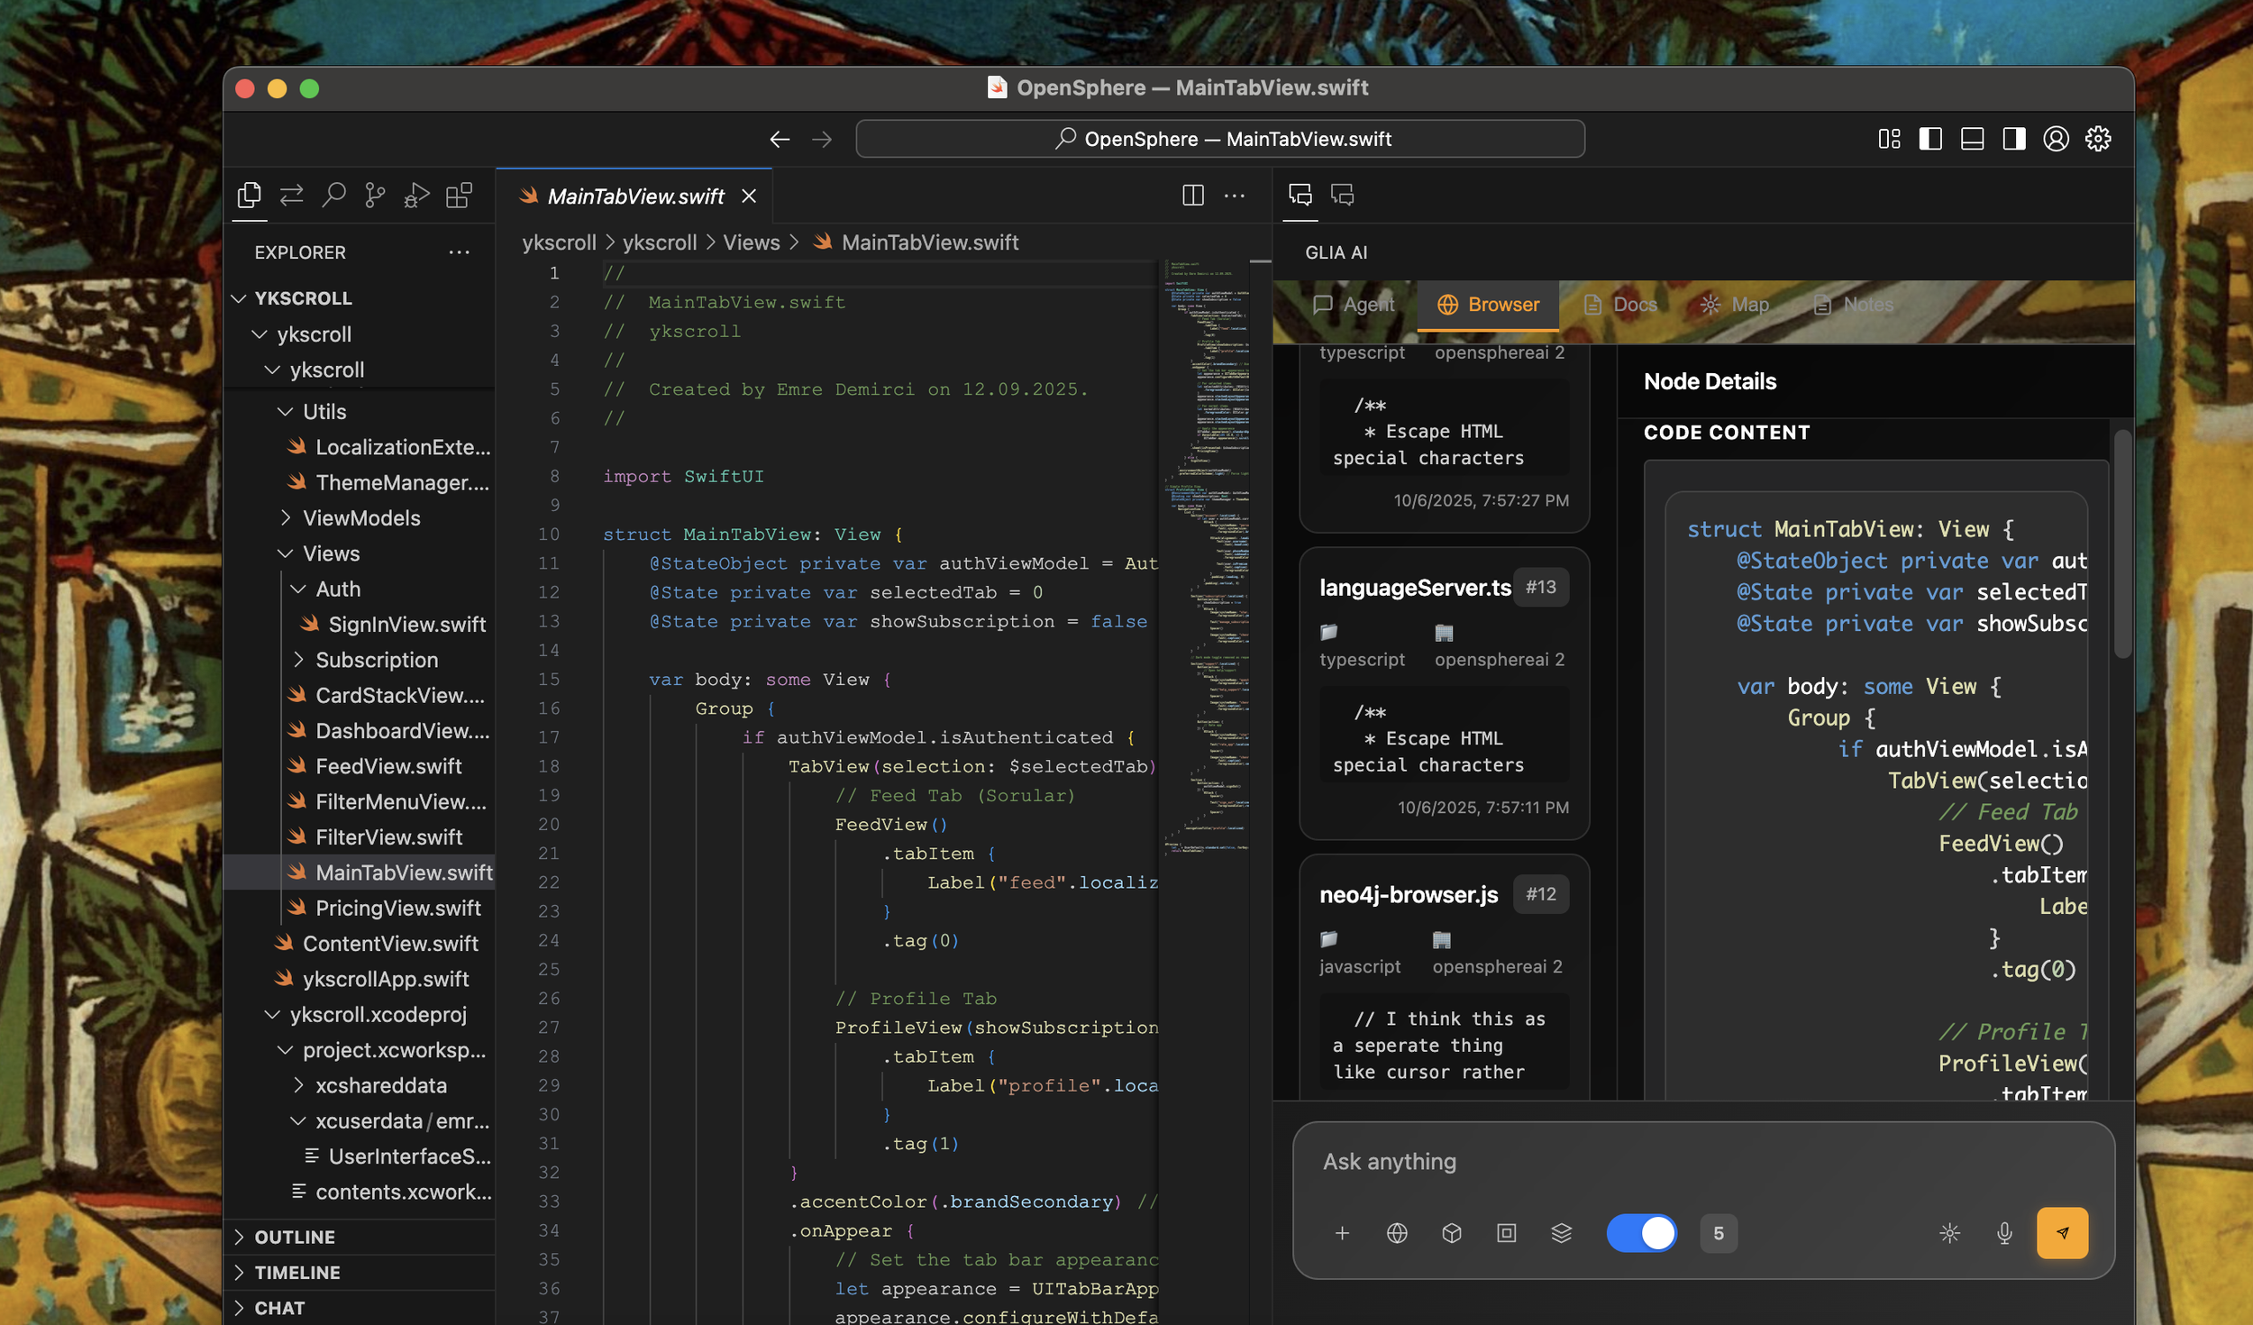
Task: Click the cube icon in chat input
Action: tap(1451, 1232)
